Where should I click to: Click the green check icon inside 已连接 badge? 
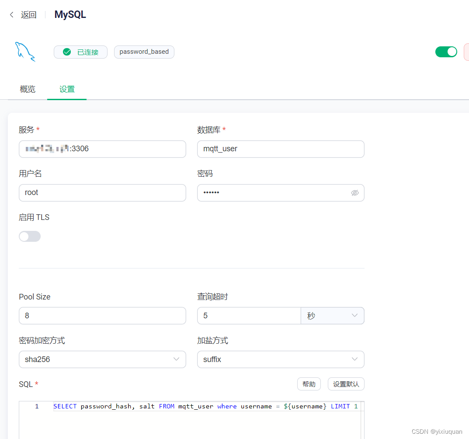click(66, 52)
